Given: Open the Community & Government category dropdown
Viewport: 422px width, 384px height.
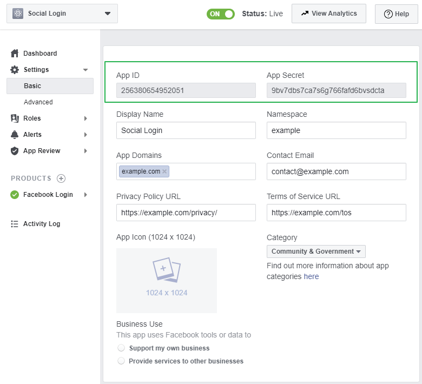Looking at the screenshot, I should click(316, 251).
